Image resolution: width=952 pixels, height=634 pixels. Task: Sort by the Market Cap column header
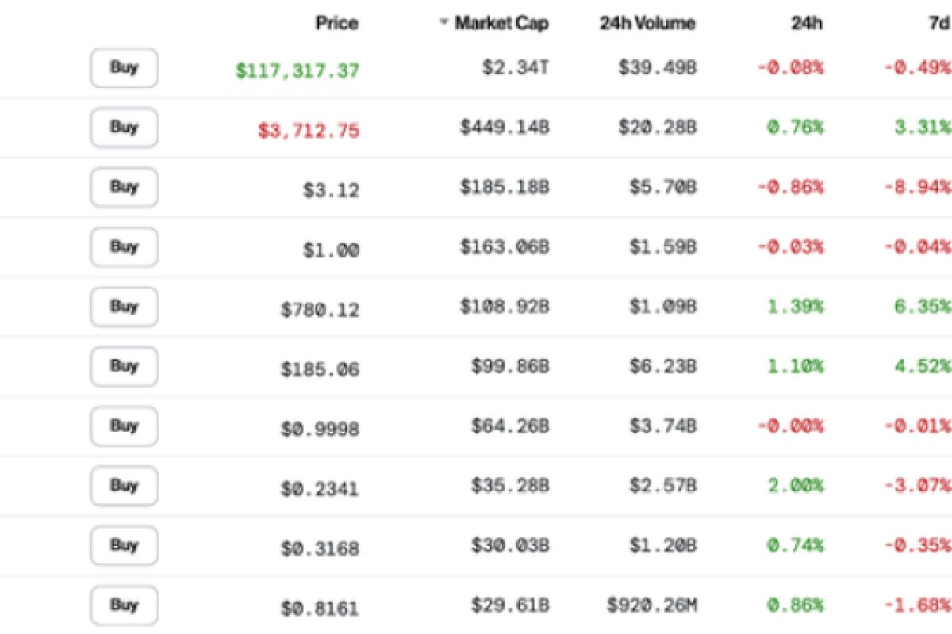[502, 23]
